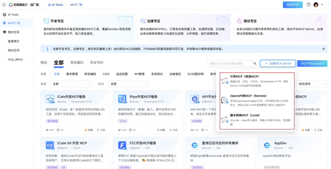Image resolution: width=331 pixels, height=169 pixels.
Task: Select 已有MCP（标准MCP） option
Action: coord(258,81)
